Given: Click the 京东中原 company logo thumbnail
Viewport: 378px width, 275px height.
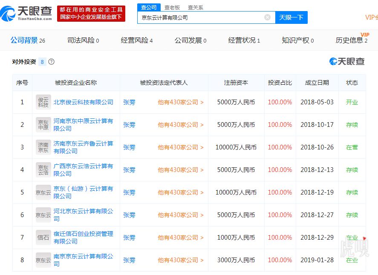Looking at the screenshot, I should 43,125.
